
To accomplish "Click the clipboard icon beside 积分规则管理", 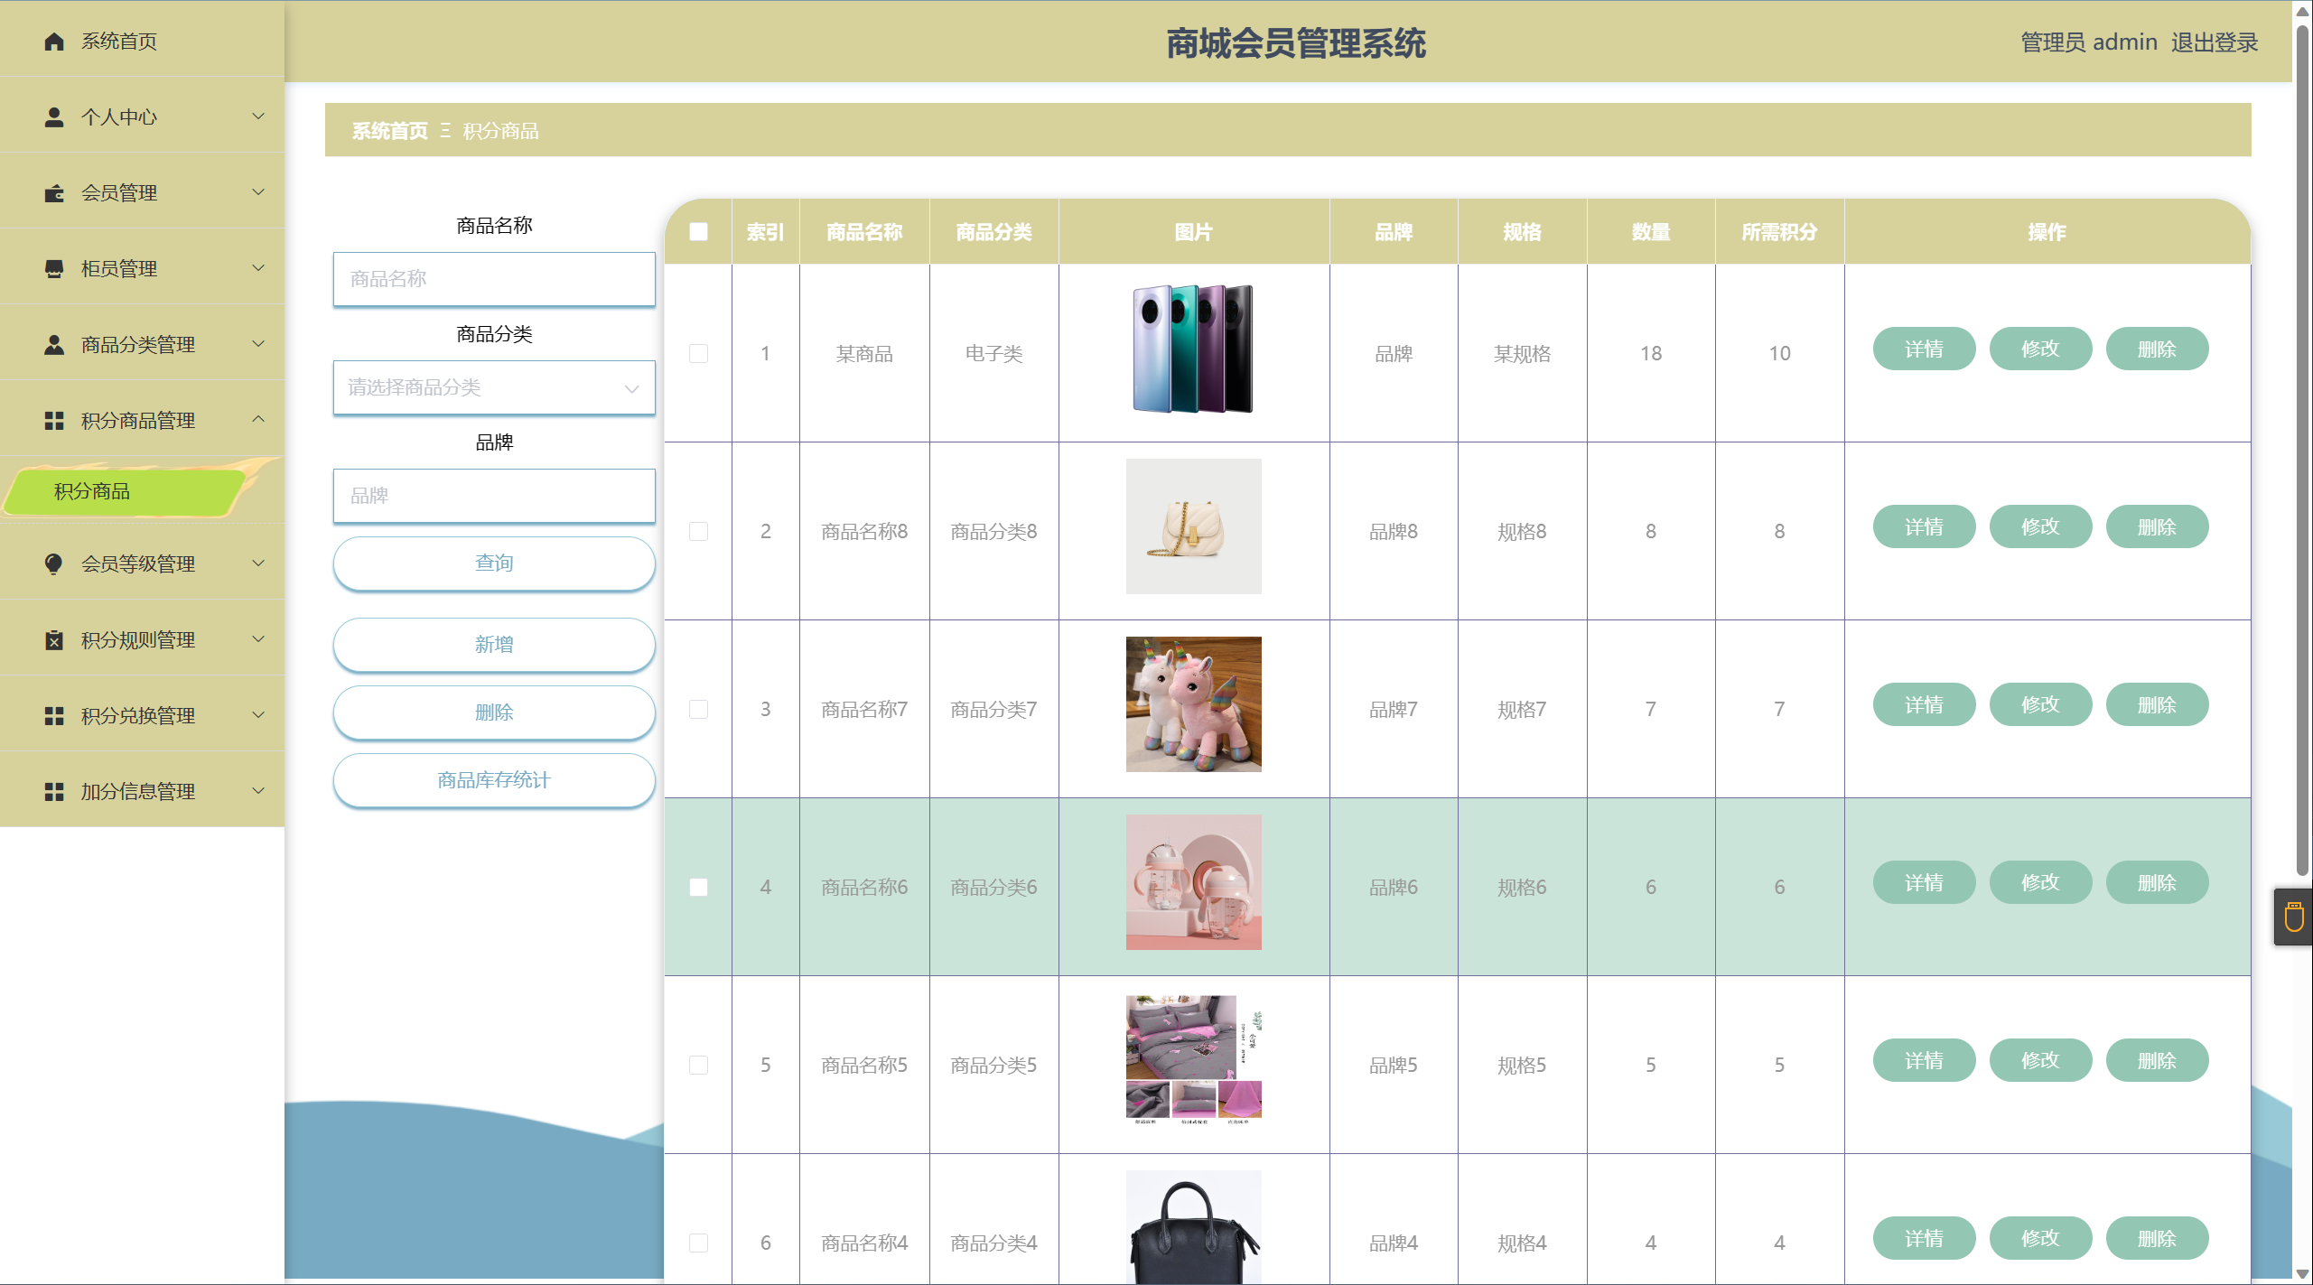I will pyautogui.click(x=54, y=640).
